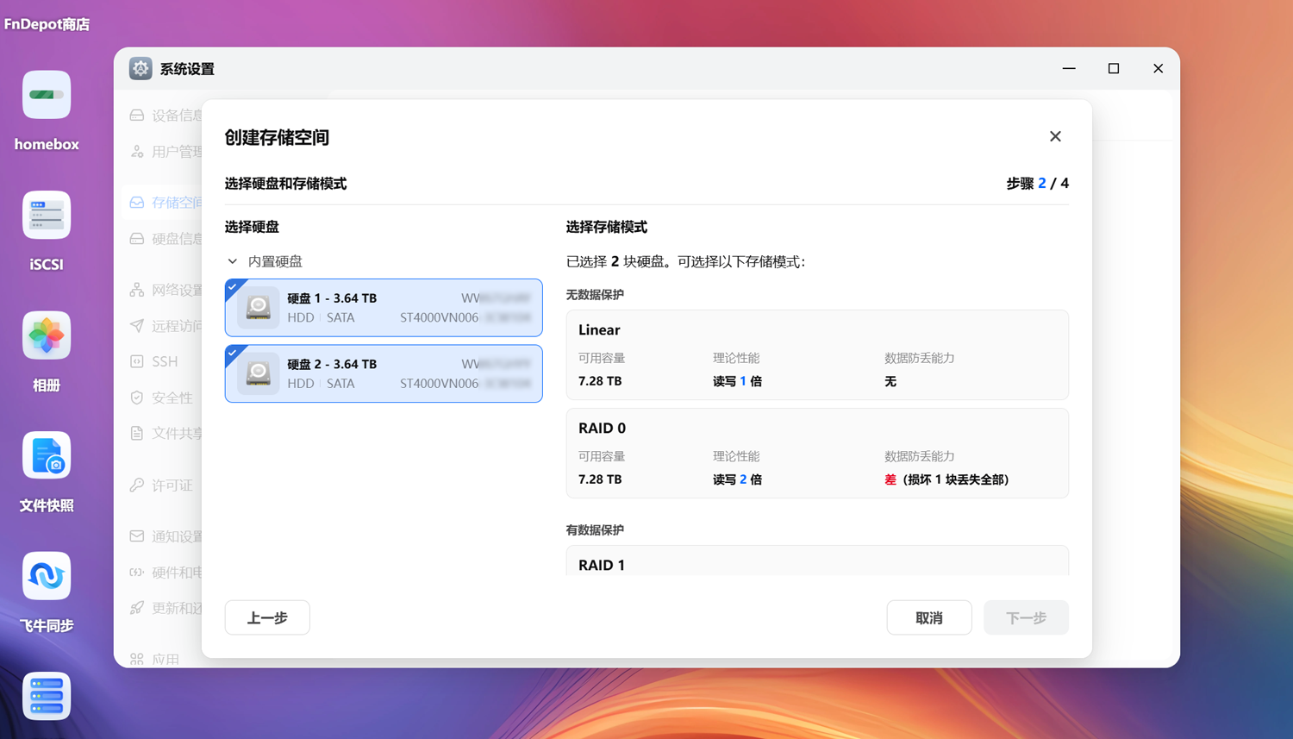Click 取消 to cancel creation
Viewport: 1293px width, 739px height.
coord(929,617)
